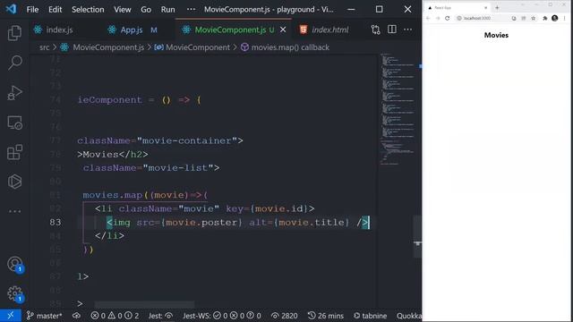
Task: Open the Extensions view
Action: click(x=14, y=152)
